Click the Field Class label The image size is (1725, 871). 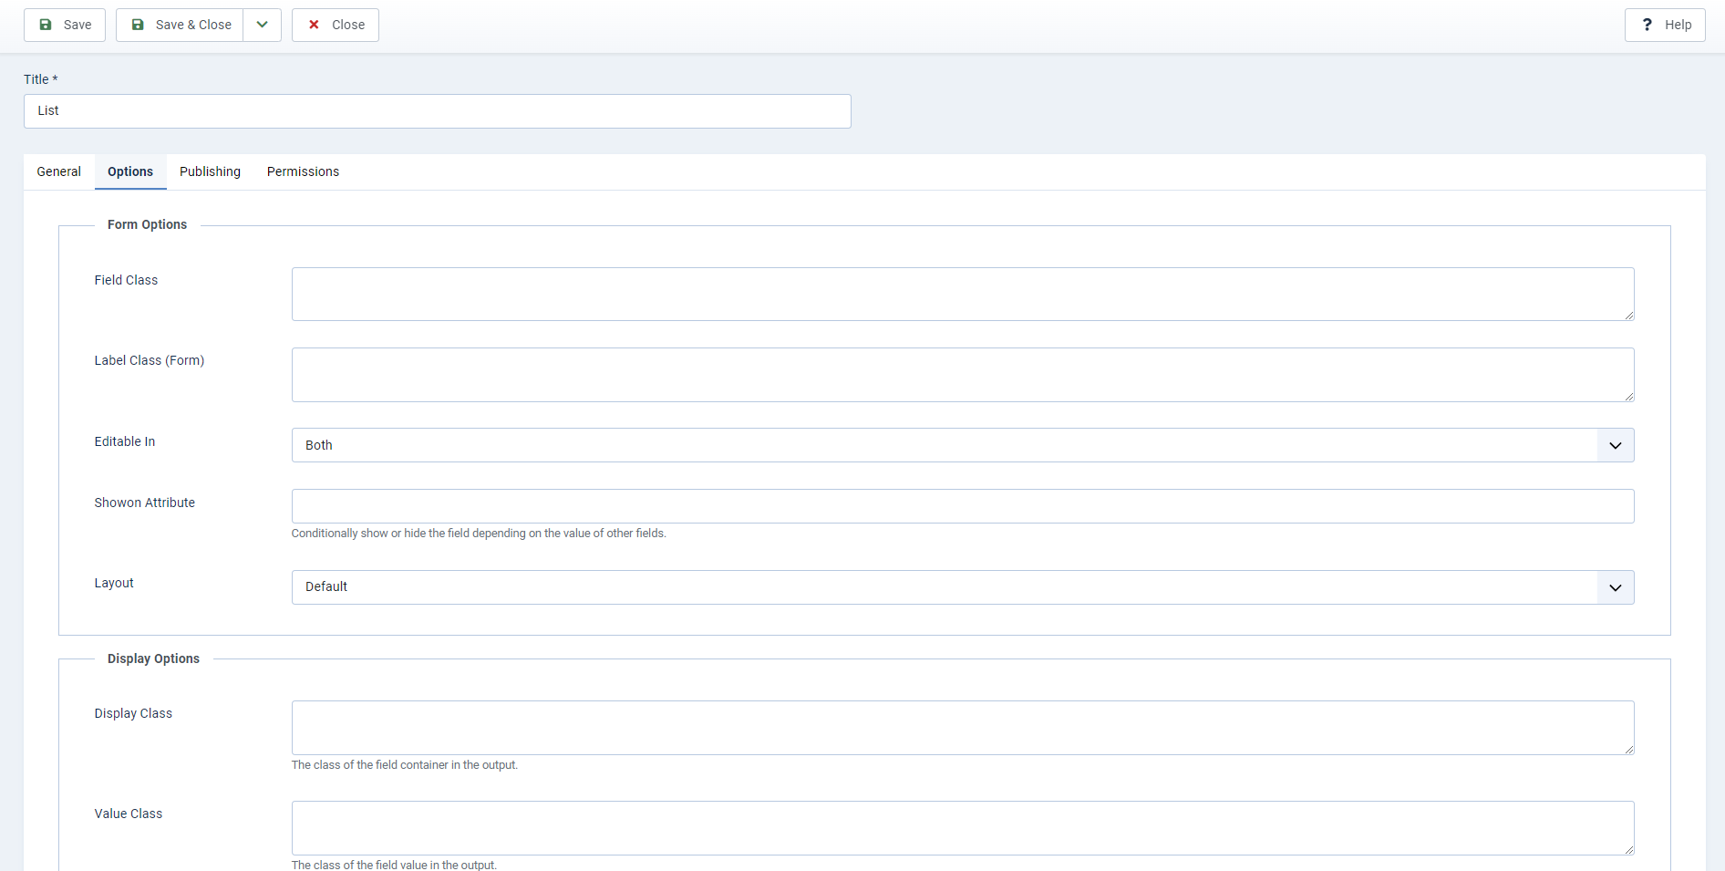tap(126, 280)
